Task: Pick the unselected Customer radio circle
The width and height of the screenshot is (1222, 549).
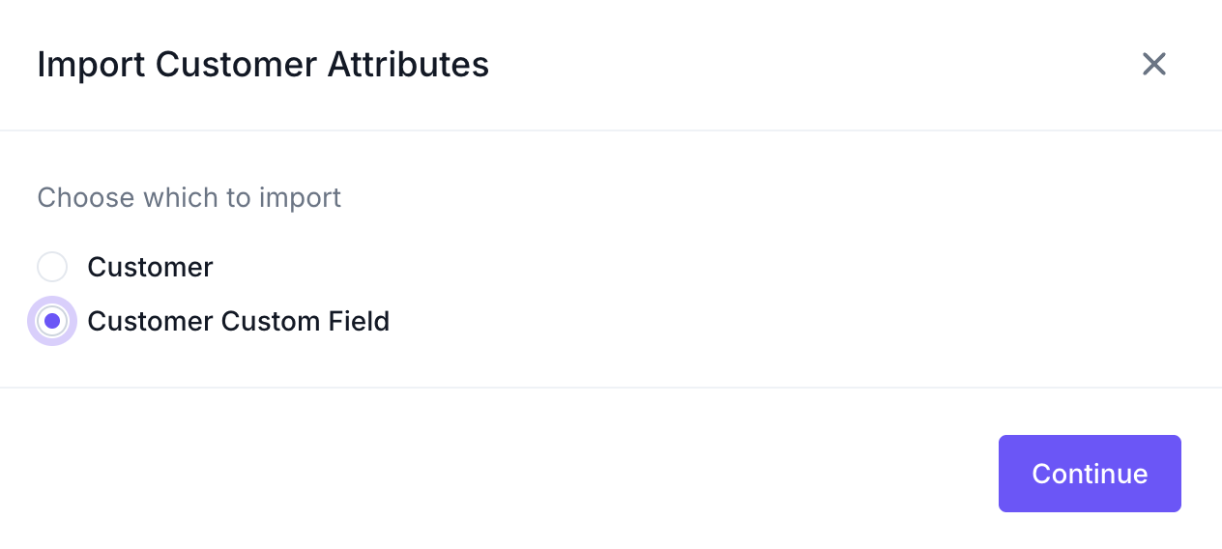Action: click(x=52, y=267)
